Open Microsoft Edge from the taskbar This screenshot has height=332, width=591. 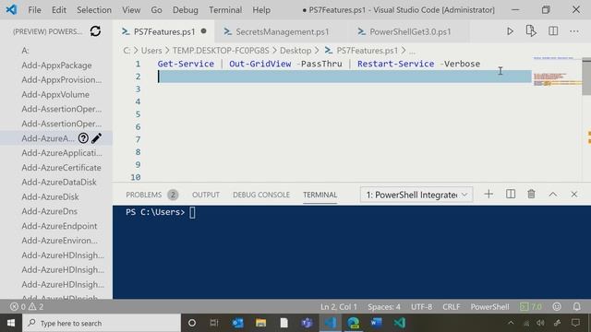tap(353, 323)
